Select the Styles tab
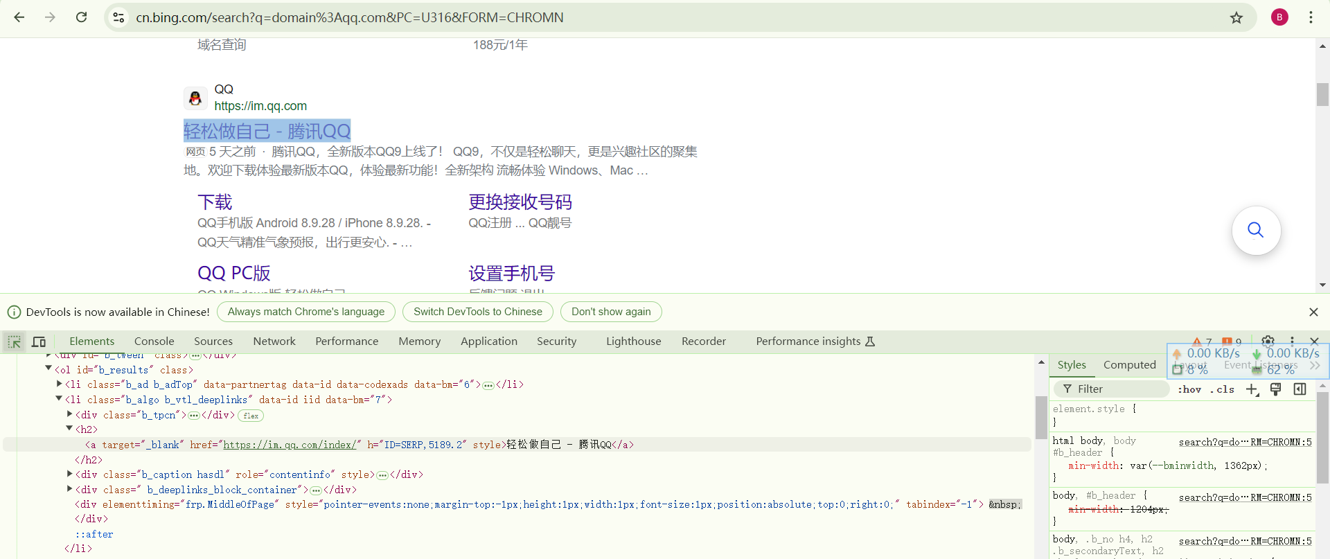 tap(1072, 365)
